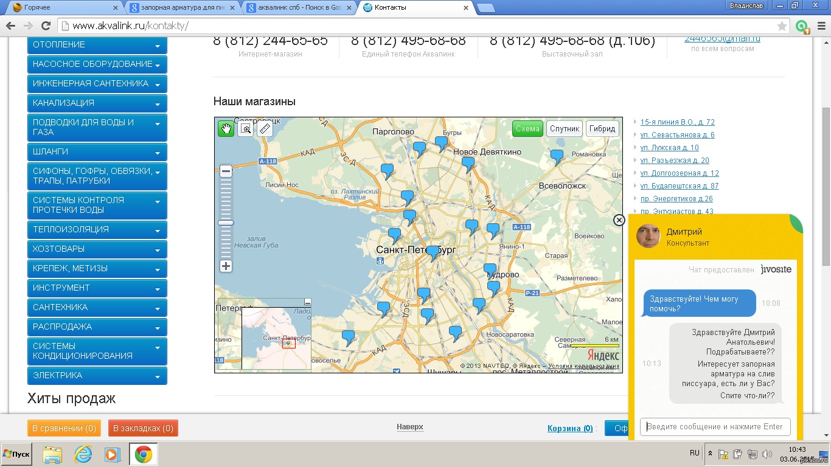This screenshot has height=467, width=831.
Task: Activate the magnifier zoom-area map tool
Action: click(245, 128)
